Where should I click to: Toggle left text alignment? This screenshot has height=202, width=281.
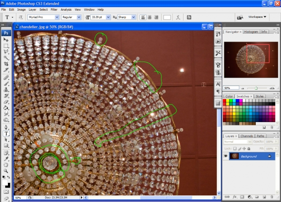coord(143,17)
